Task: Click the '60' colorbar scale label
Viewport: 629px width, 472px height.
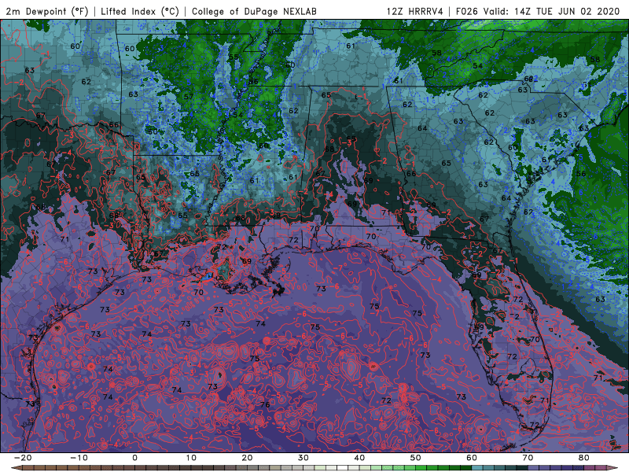Action: pyautogui.click(x=472, y=458)
